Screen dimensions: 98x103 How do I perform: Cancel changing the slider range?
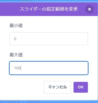click(57, 87)
